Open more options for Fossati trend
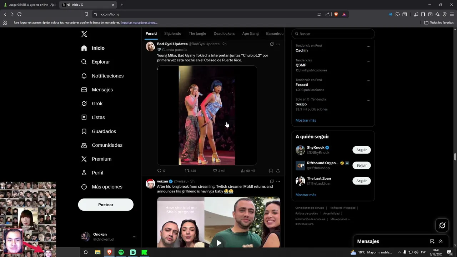This screenshot has height=257, width=457. click(368, 81)
